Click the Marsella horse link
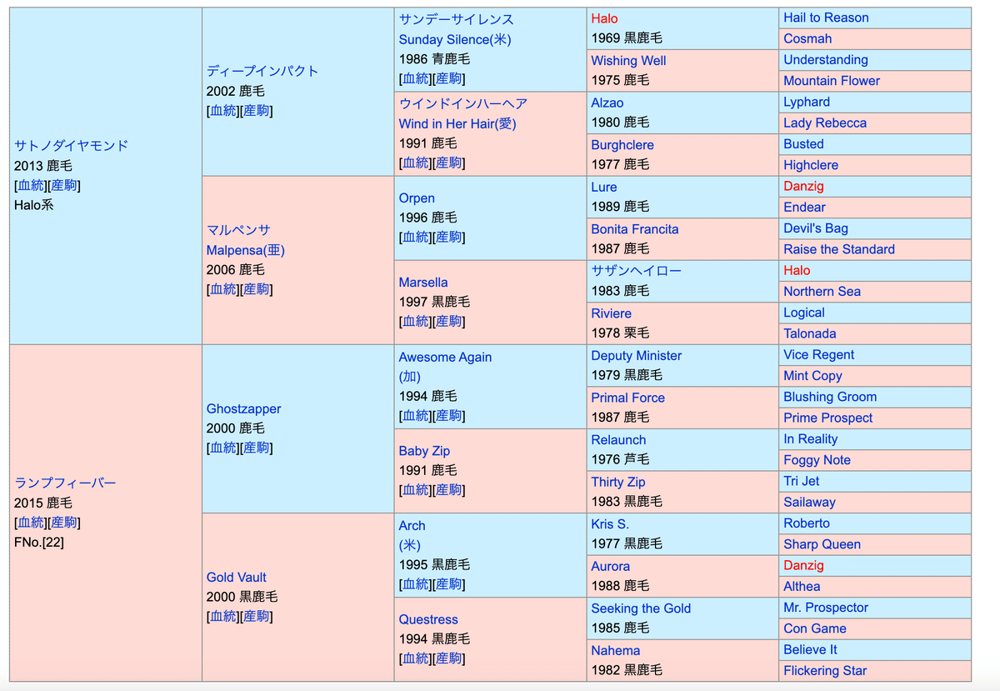Screen dimensions: 1000x691 click(422, 283)
